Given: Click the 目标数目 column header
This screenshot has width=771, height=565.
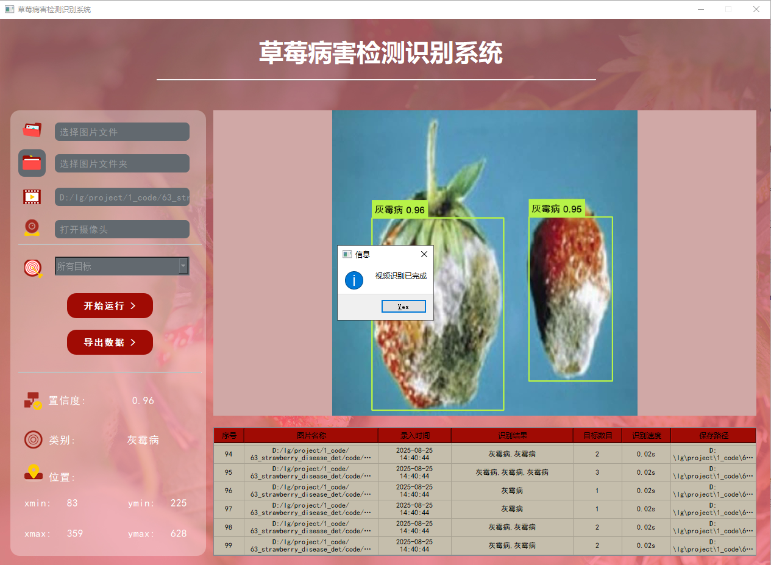Looking at the screenshot, I should (598, 435).
